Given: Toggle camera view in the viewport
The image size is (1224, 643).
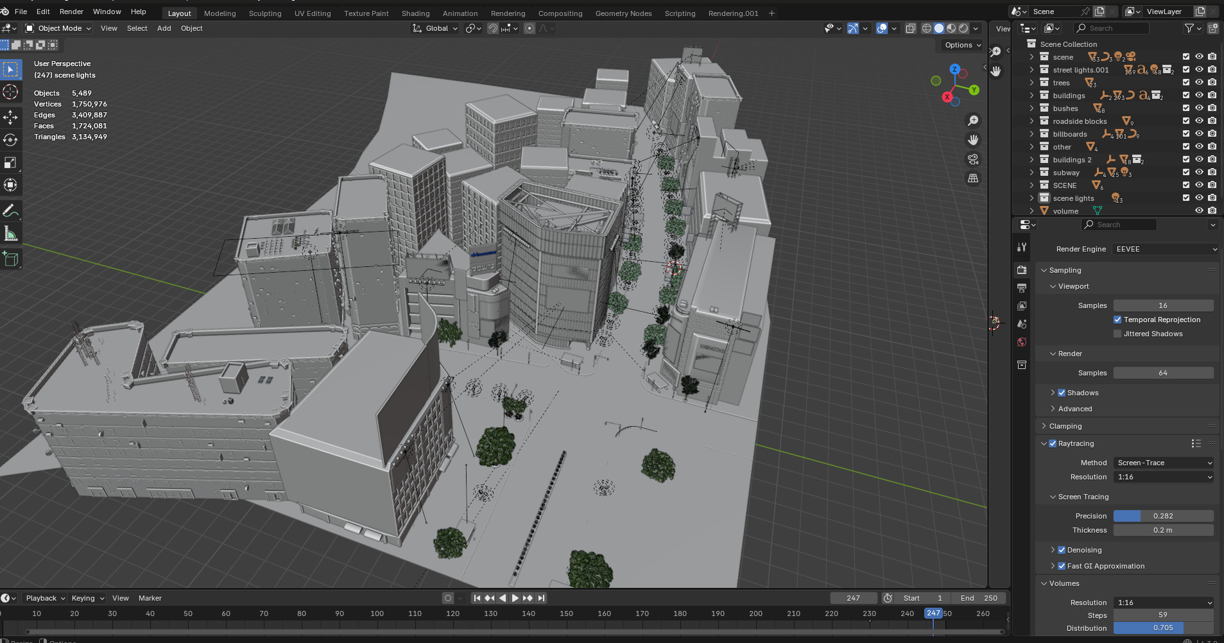Looking at the screenshot, I should point(973,159).
